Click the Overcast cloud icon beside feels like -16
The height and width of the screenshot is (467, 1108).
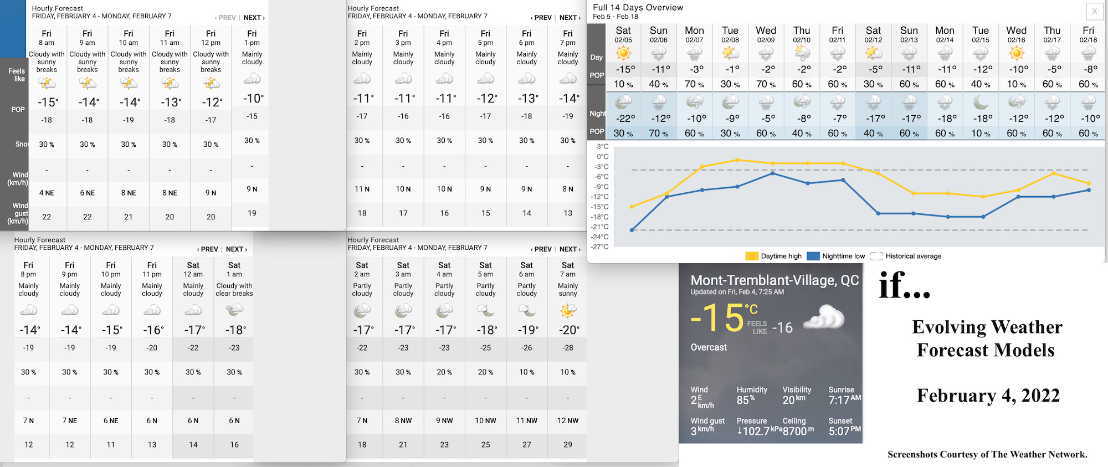coord(824,317)
